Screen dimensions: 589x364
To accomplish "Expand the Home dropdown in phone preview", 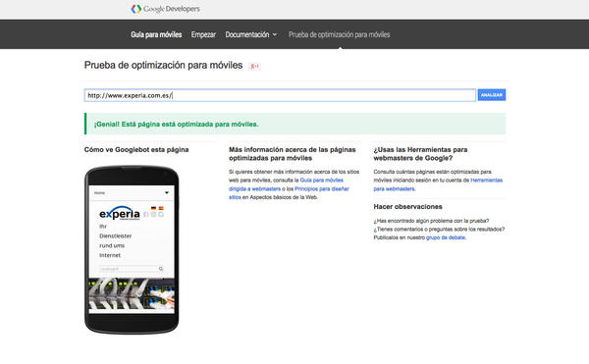I will click(132, 193).
